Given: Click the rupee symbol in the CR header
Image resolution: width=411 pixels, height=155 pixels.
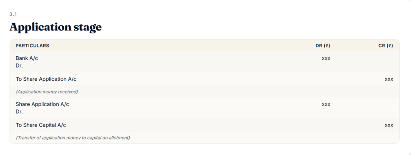Looking at the screenshot, I should pyautogui.click(x=390, y=46).
